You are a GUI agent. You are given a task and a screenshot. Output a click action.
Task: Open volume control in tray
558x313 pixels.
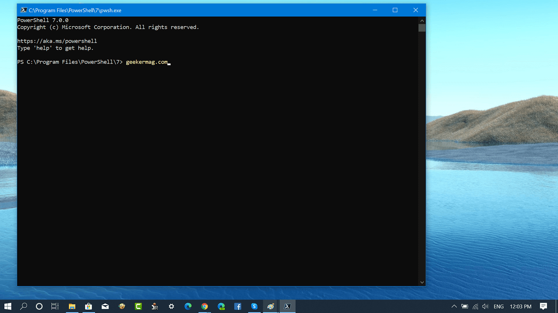coord(485,306)
